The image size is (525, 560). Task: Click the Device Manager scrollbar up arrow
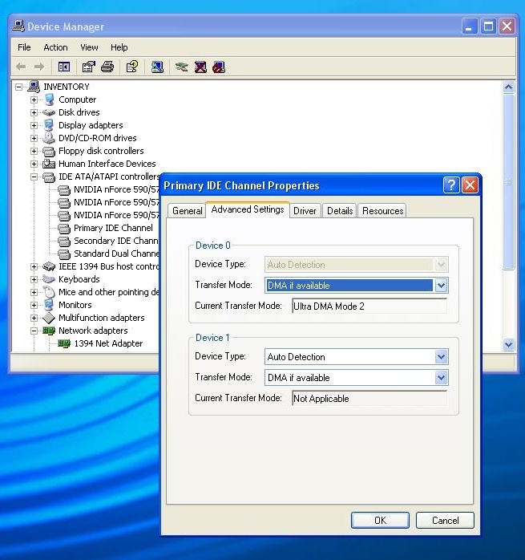[x=508, y=87]
